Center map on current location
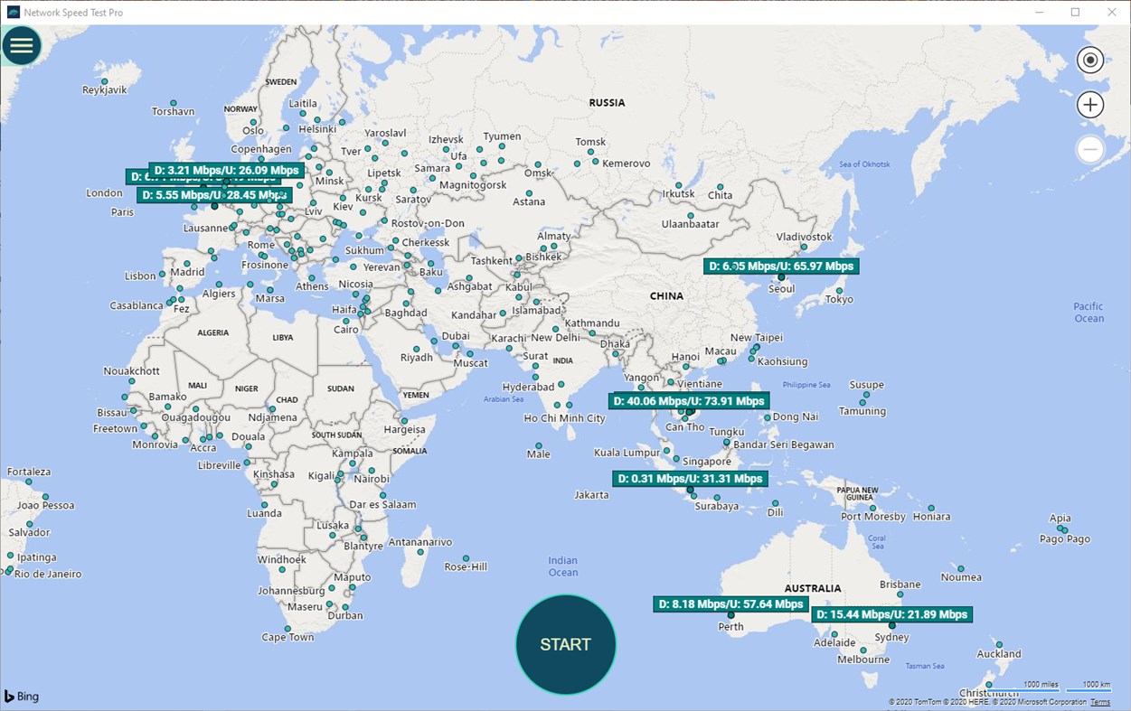Image resolution: width=1131 pixels, height=711 pixels. coord(1090,61)
